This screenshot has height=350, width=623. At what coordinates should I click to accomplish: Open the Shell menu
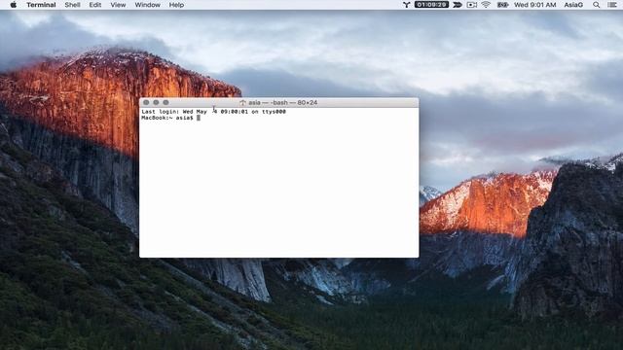72,5
